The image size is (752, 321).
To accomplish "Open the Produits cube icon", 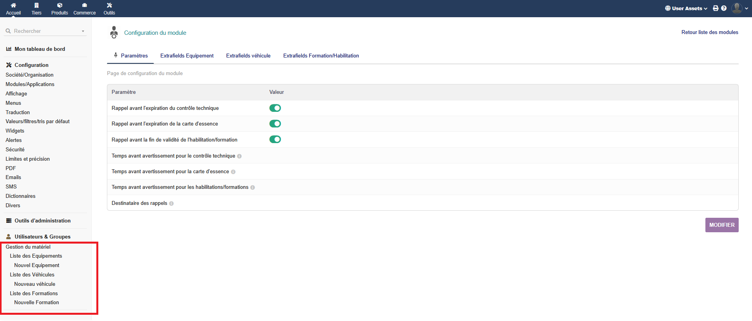I will (x=60, y=5).
